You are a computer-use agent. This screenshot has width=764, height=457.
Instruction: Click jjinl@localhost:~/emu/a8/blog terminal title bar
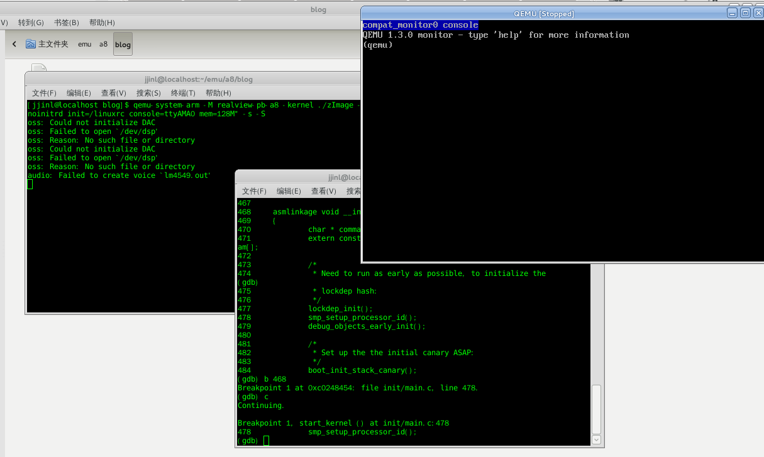coord(192,79)
